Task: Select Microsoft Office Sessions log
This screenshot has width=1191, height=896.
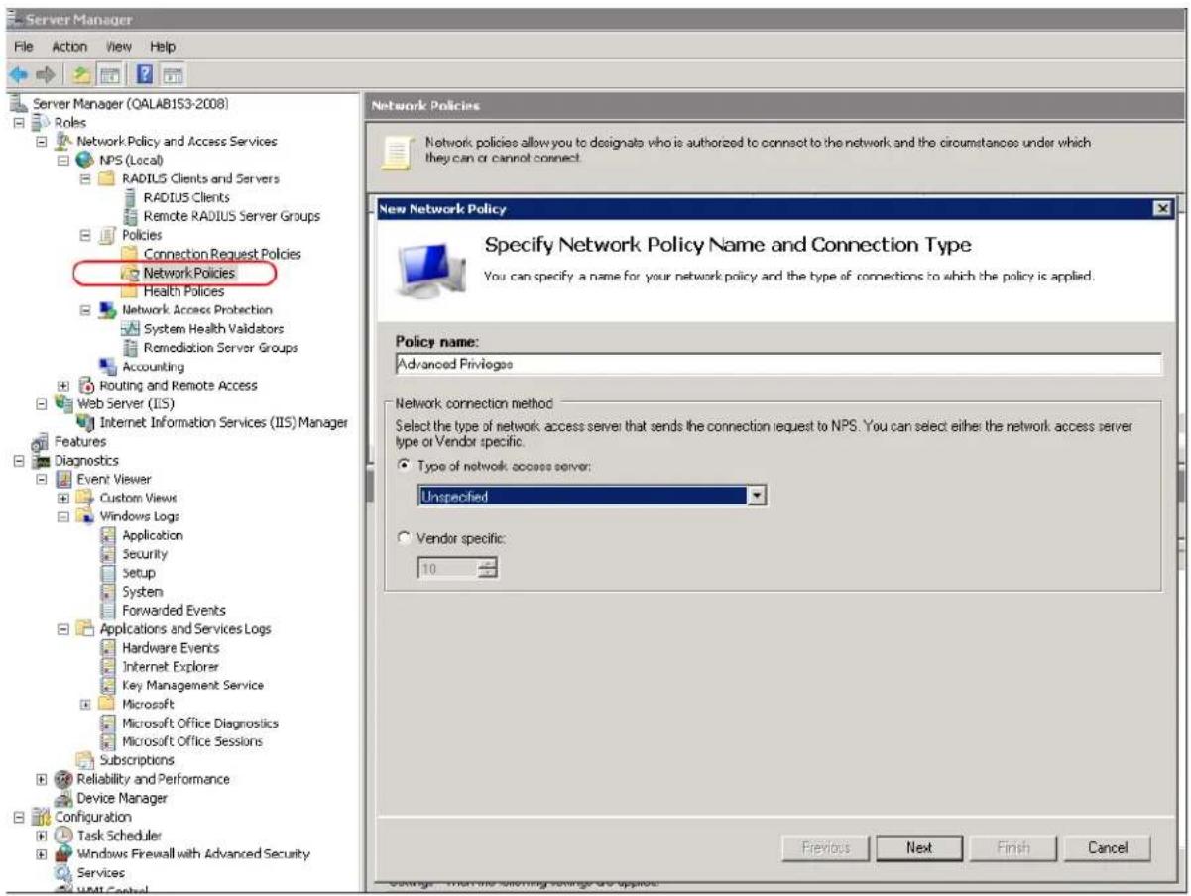Action: tap(191, 741)
